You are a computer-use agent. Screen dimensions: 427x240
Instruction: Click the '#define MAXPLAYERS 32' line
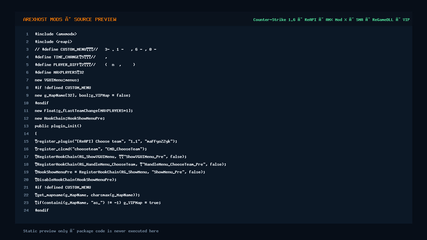(x=59, y=72)
